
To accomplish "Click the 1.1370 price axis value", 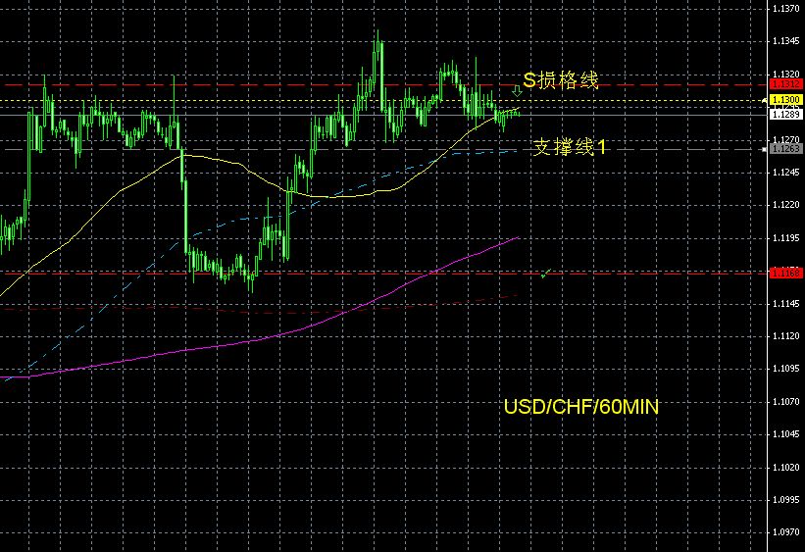I will 786,8.
